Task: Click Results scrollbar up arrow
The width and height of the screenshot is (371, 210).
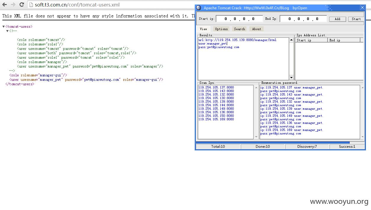Action: 291,40
